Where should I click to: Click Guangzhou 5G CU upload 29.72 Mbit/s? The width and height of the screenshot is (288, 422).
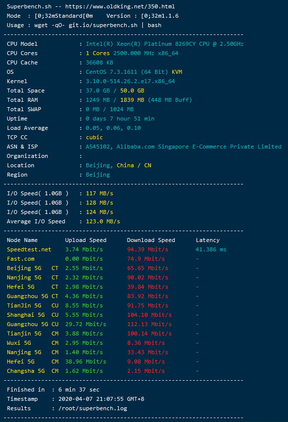[x=86, y=324]
